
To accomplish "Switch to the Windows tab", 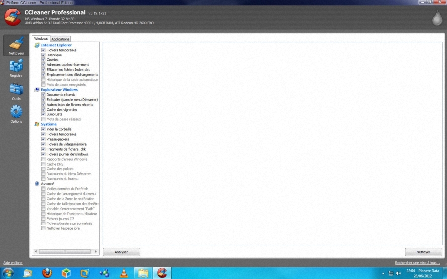I will [x=41, y=38].
